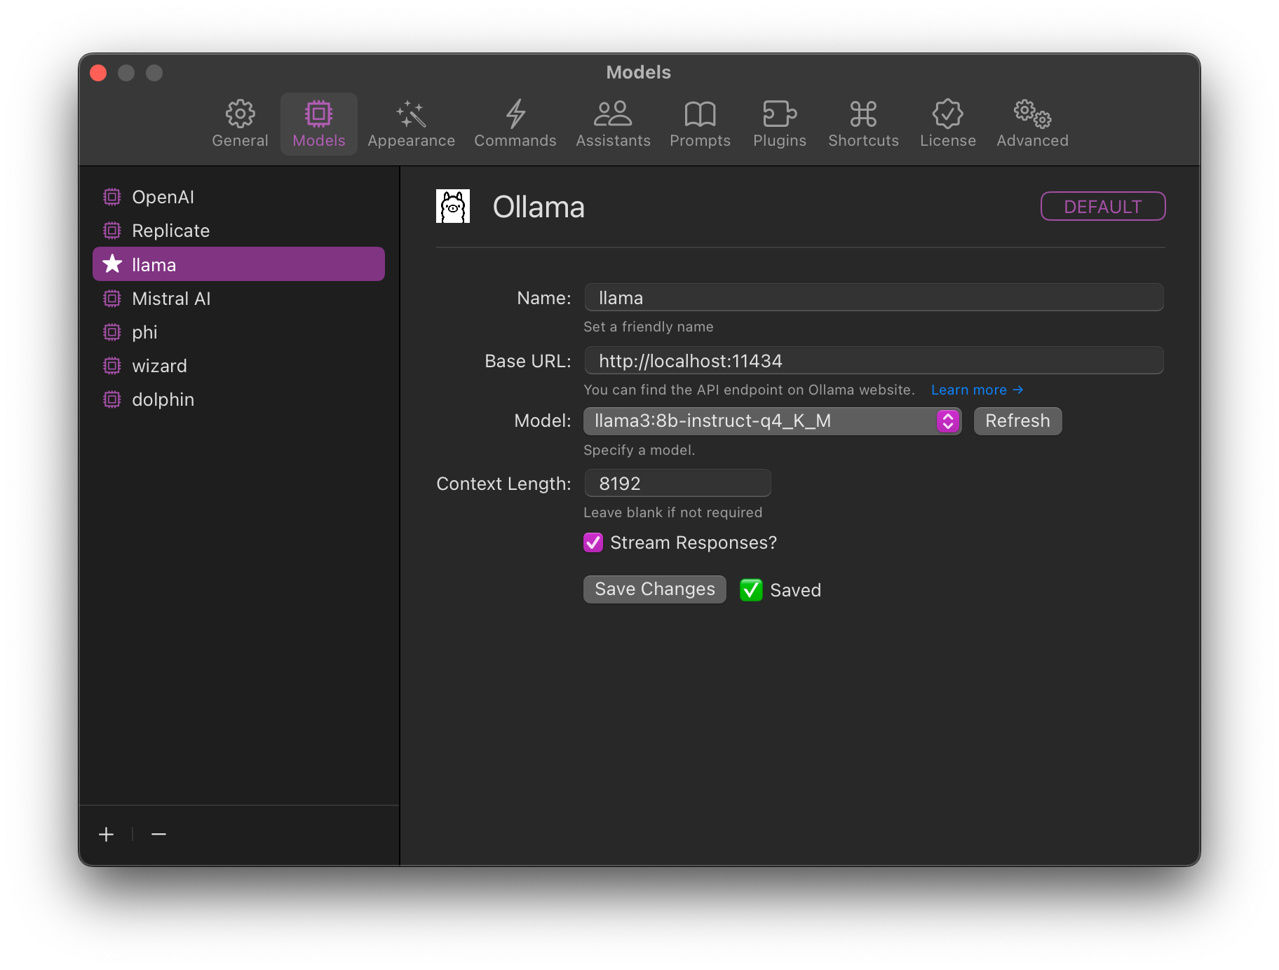Click the minus button to remove model
Viewport: 1279px width, 970px height.
[158, 834]
